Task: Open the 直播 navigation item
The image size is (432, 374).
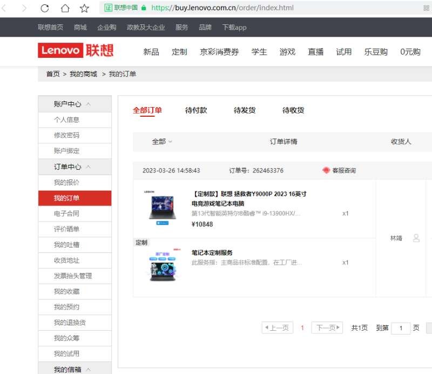Action: coord(315,52)
